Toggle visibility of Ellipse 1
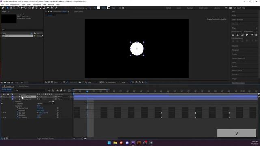 [x=2, y=104]
